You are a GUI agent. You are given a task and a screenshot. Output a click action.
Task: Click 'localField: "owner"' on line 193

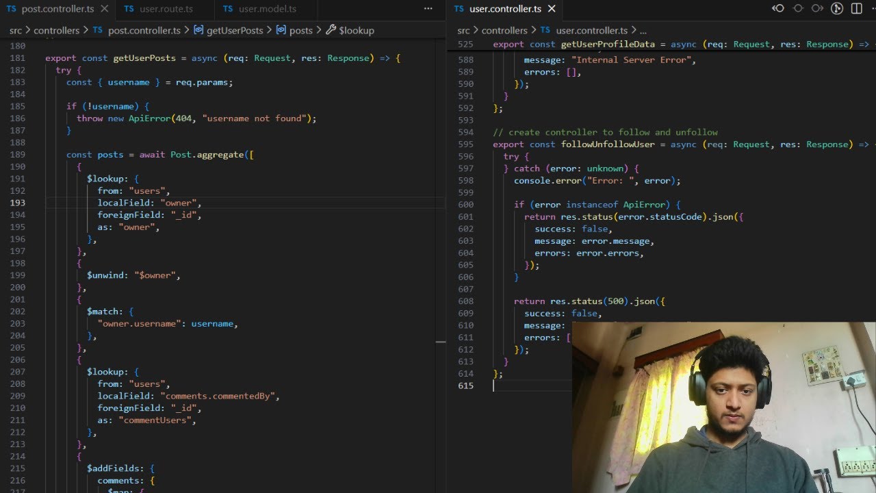point(149,203)
